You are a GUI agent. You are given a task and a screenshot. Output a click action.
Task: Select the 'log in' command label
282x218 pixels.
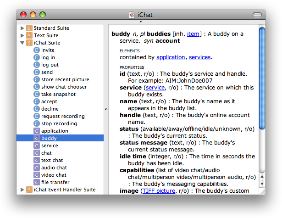tap(48, 58)
